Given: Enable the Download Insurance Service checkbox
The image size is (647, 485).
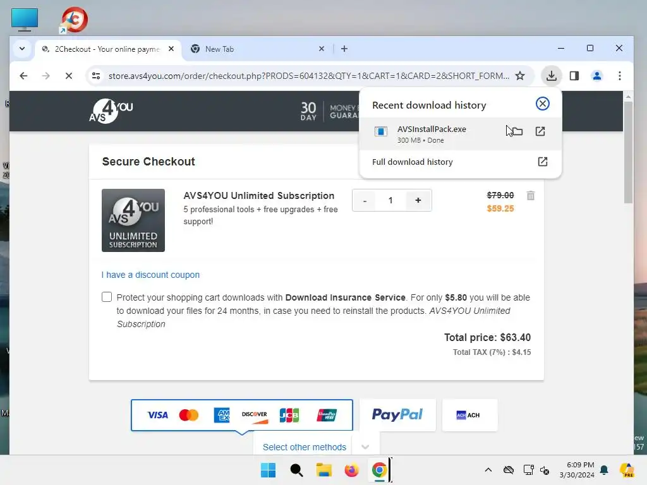Looking at the screenshot, I should pos(107,297).
